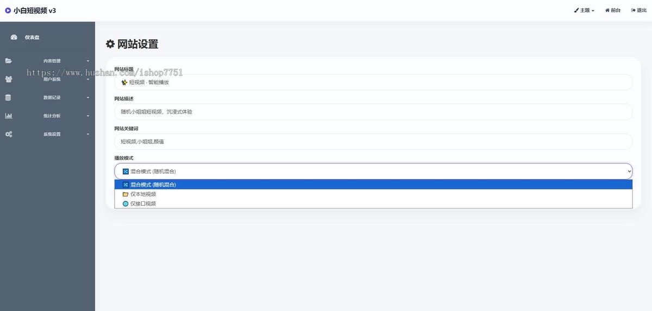Choose 混合模式 (随机混合) option in the list
Image resolution: width=652 pixels, height=311 pixels.
373,185
